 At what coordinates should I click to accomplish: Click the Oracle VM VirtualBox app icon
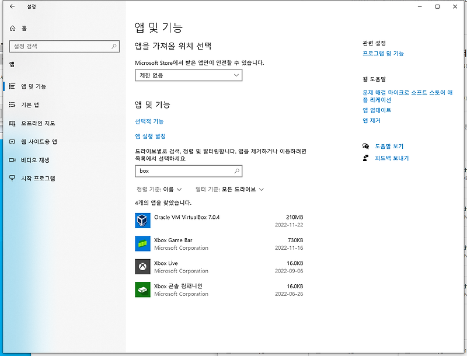(142, 221)
